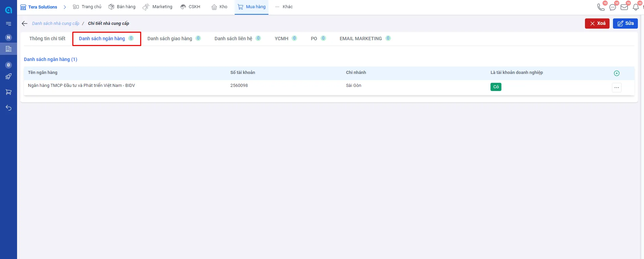Go back using the breadcrumb arrow

pos(25,24)
